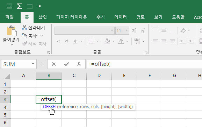Select column D header
Image resolution: width=202 pixels, height=127 pixels.
pos(99,76)
